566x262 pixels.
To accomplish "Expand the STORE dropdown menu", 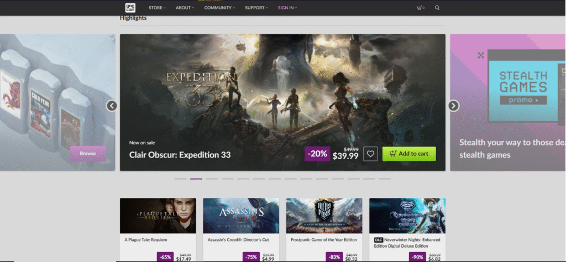I will [157, 8].
